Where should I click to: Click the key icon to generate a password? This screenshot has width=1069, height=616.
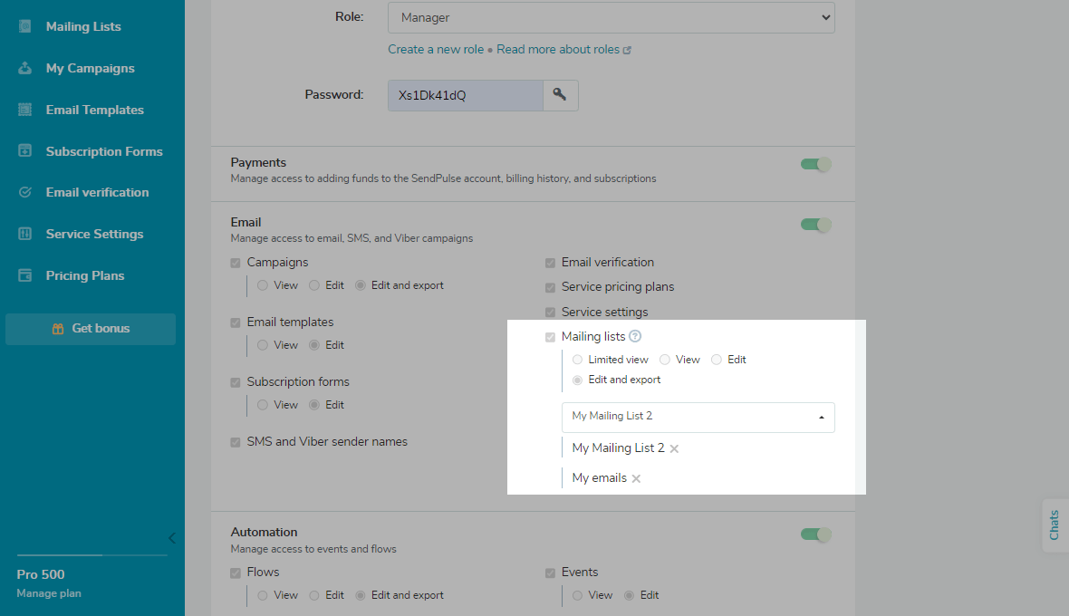coord(560,95)
